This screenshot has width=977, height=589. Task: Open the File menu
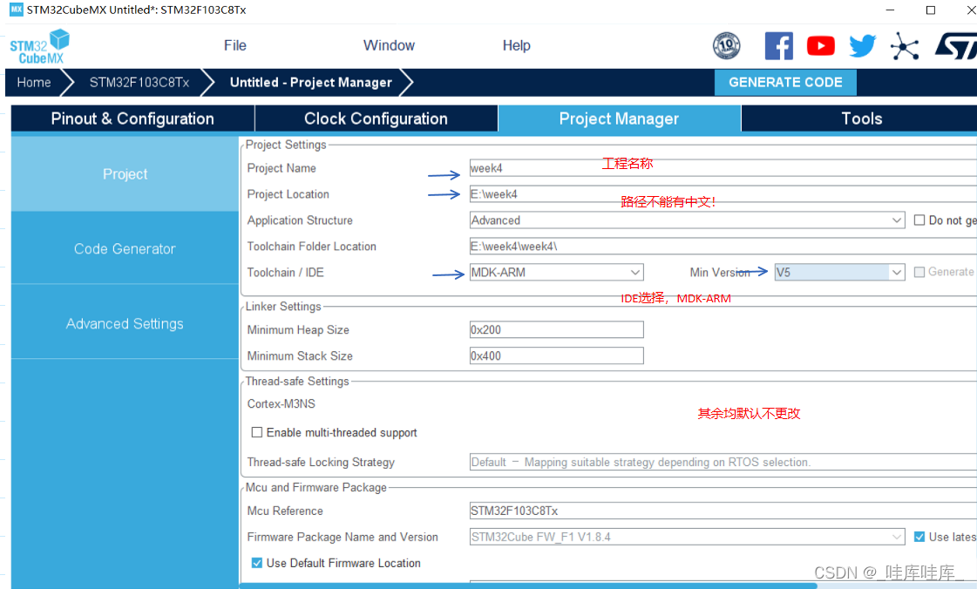[235, 45]
